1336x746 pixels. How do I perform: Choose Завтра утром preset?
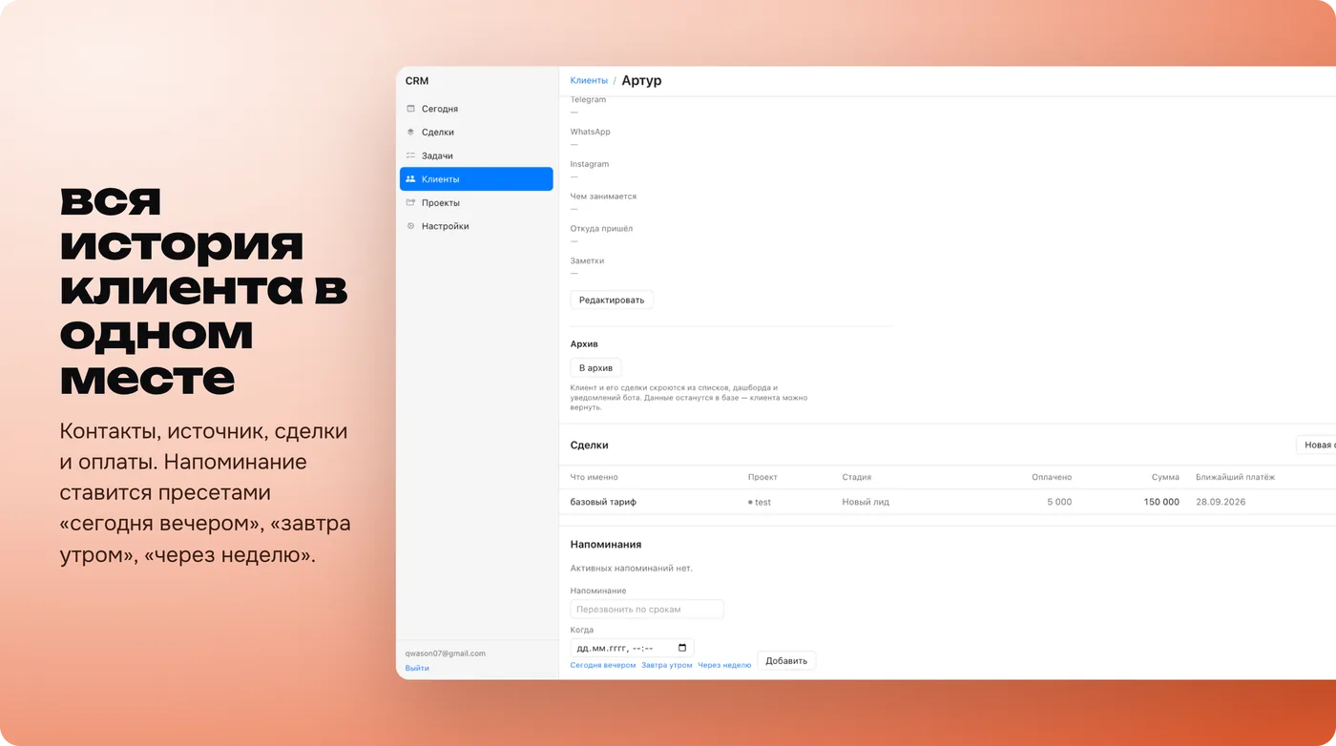[x=667, y=665]
